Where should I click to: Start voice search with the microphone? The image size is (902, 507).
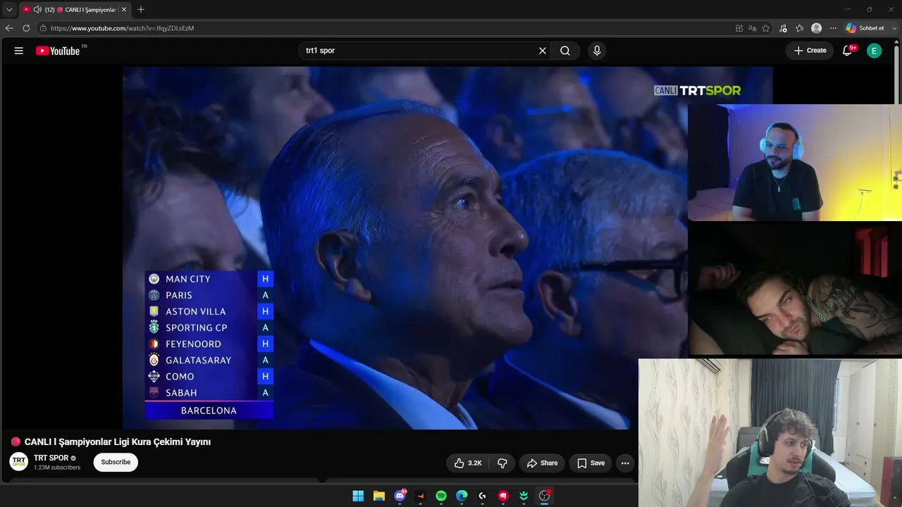tap(597, 51)
